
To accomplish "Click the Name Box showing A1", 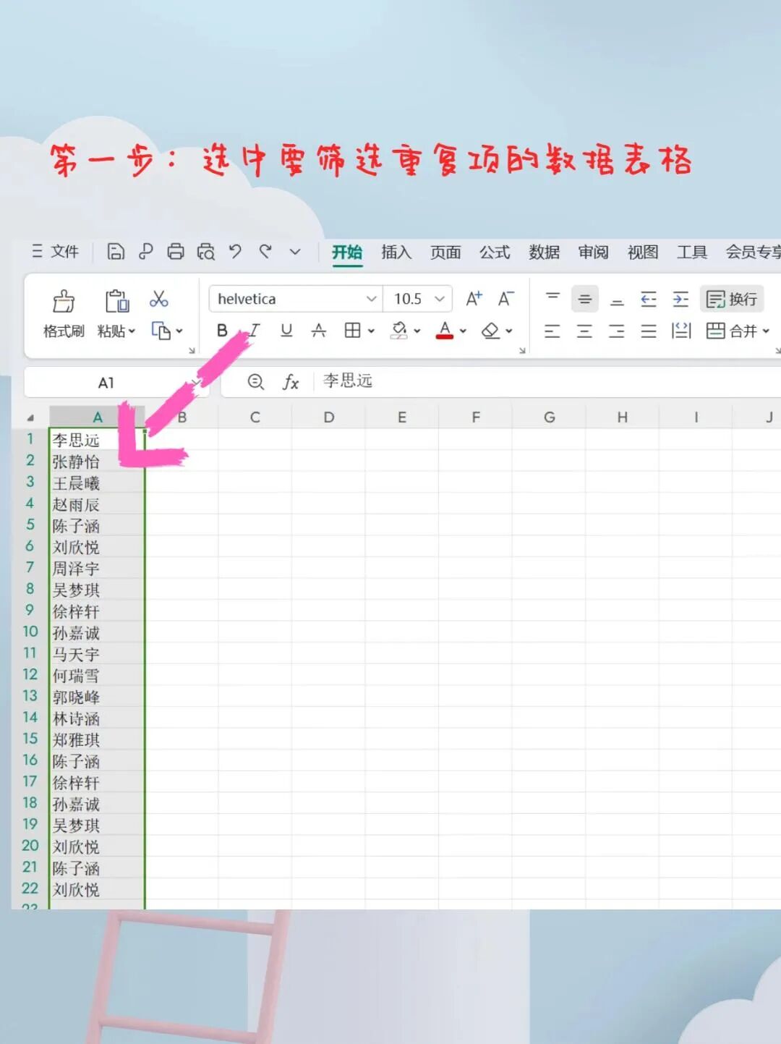I will (106, 383).
